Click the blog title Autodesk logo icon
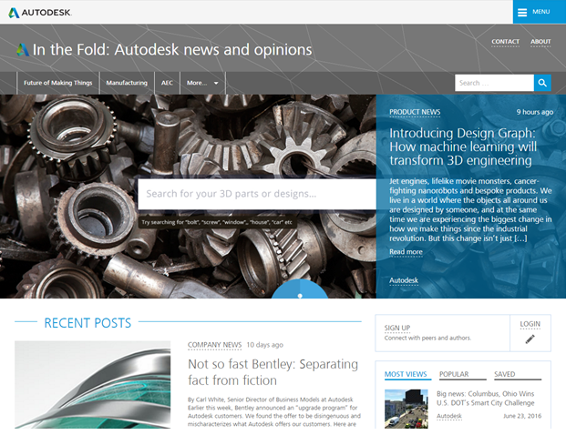This screenshot has height=435, width=566. [23, 50]
